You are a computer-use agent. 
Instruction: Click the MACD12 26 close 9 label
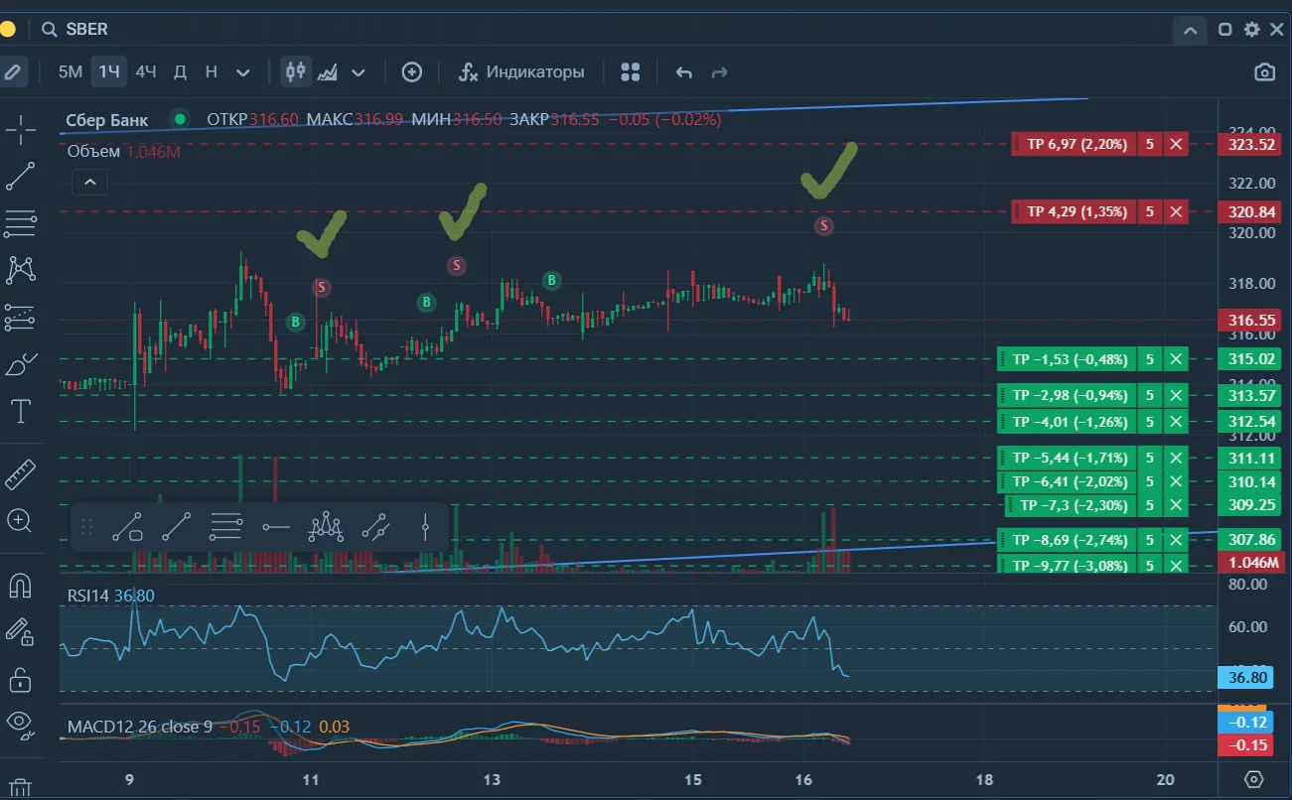[140, 727]
